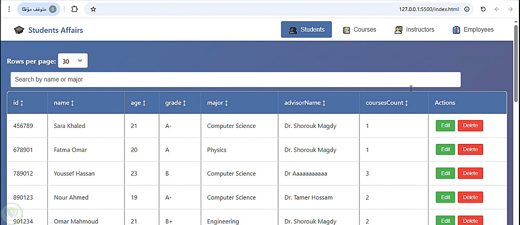The height and width of the screenshot is (225, 520).
Task: Open the Instructors tab
Action: (x=414, y=30)
